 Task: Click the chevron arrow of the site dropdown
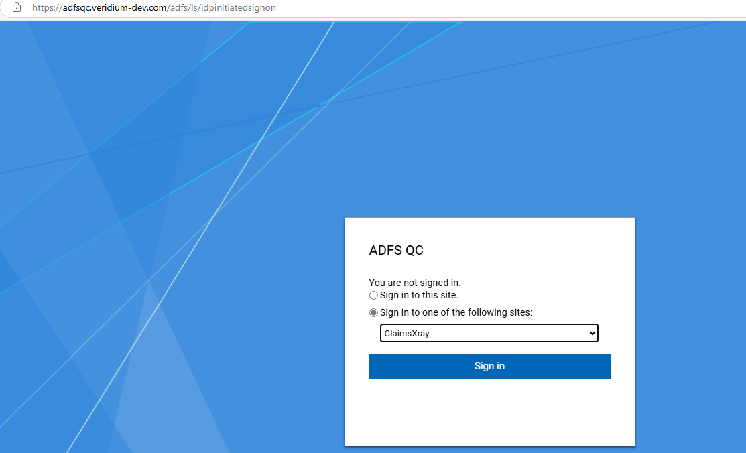tap(590, 333)
